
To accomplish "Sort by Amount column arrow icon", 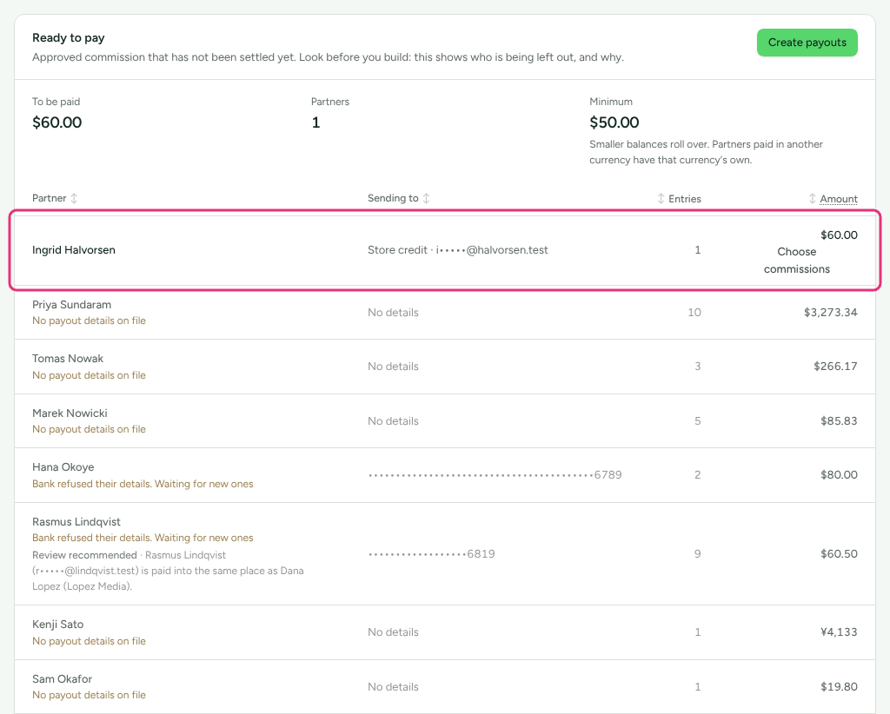I will tap(813, 199).
